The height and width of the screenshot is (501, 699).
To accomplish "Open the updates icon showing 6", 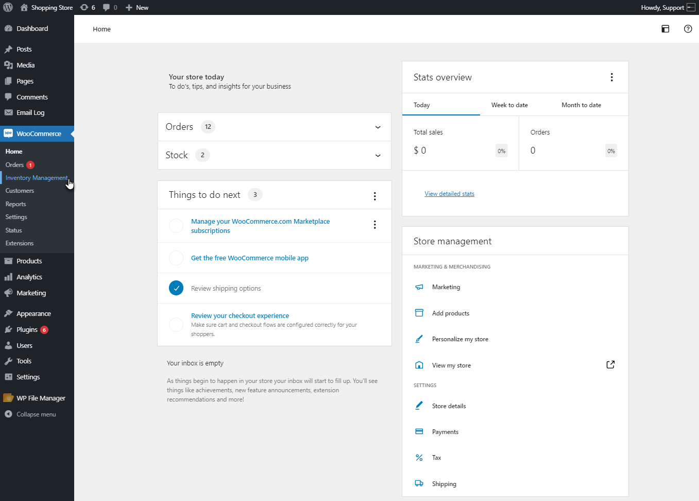I will pos(88,7).
